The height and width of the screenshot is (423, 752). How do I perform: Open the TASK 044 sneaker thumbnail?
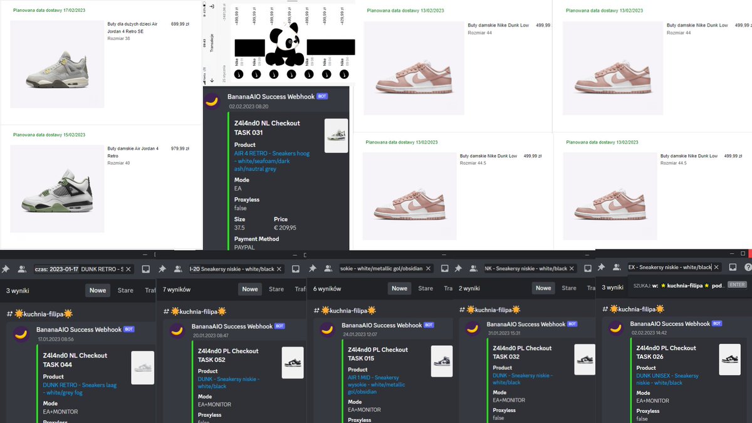[x=142, y=368]
